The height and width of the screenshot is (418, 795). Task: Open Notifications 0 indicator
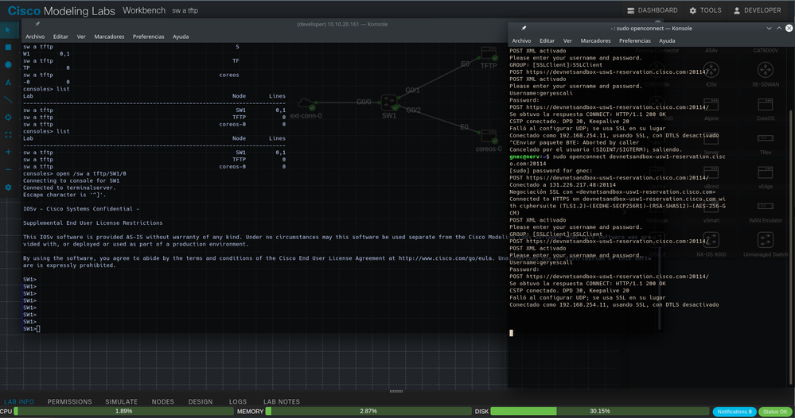tap(735, 412)
